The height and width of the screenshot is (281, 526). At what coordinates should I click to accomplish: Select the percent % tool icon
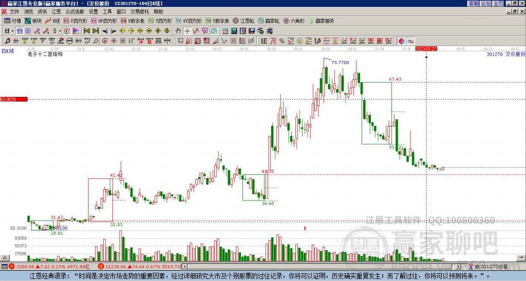[x=282, y=41]
